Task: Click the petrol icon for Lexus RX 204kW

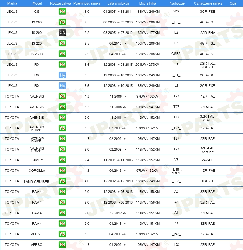Action: [x=62, y=65]
